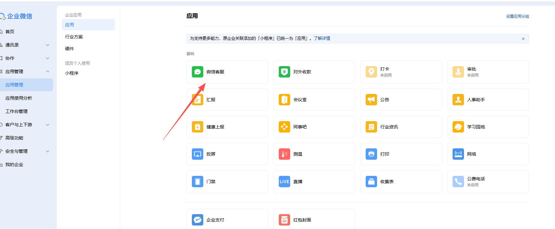
Task: Click the 企业微信 logo
Action: click(16, 16)
